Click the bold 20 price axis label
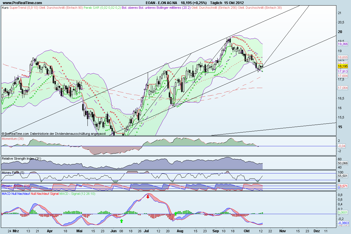The width and height of the screenshot is (351, 234). pos(340,32)
